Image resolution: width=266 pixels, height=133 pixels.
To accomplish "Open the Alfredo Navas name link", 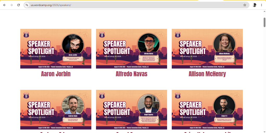I will 131,74.
